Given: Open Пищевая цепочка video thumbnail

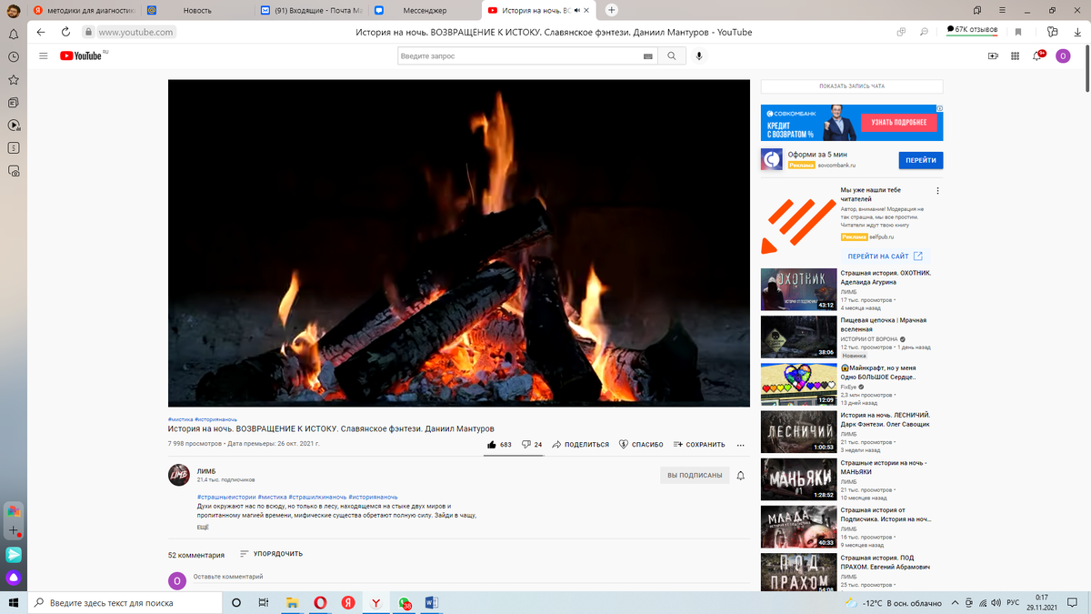Looking at the screenshot, I should click(799, 337).
